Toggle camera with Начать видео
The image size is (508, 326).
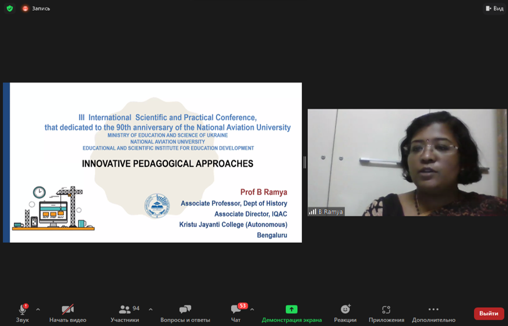click(x=68, y=312)
